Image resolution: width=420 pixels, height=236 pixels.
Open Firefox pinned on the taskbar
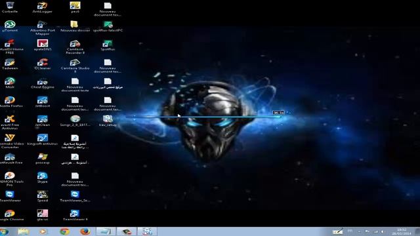[x=85, y=231]
